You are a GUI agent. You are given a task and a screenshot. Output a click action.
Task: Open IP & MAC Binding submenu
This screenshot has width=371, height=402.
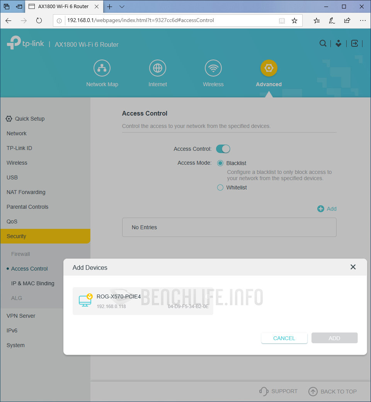(32, 283)
